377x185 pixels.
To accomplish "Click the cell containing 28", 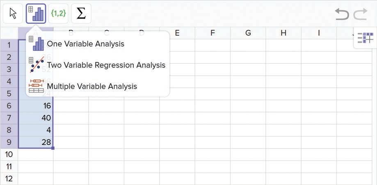I will 36,142.
